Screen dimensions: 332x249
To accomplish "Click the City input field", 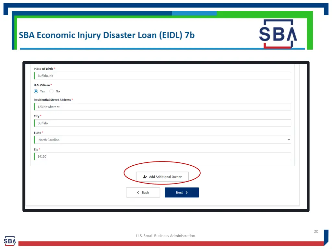I will pos(162,123).
